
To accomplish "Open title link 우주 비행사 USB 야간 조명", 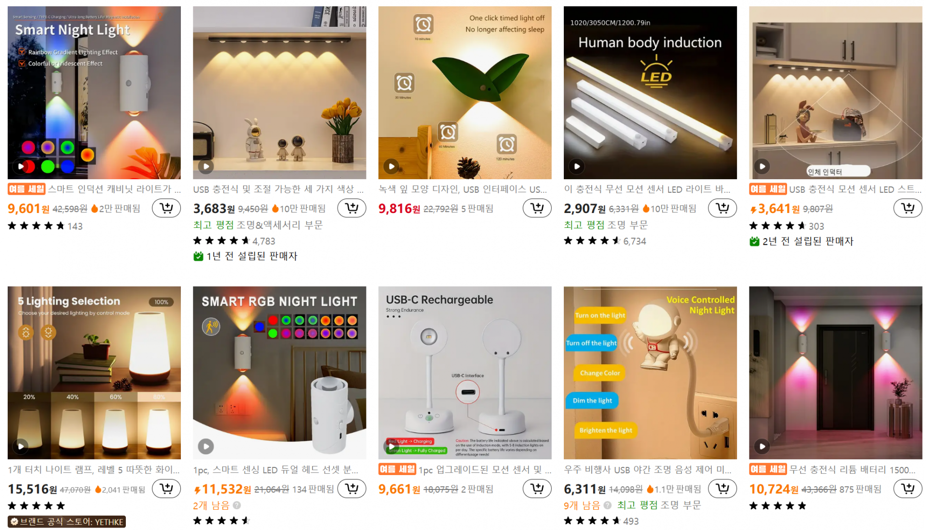I will [648, 470].
